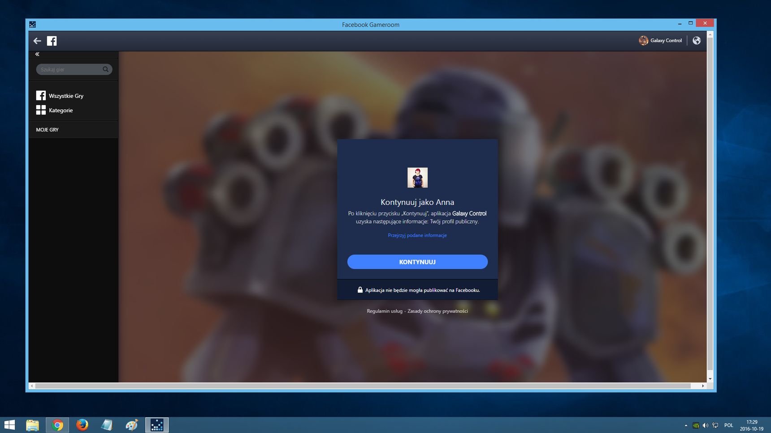Click the Galaxy Control game avatar icon
The width and height of the screenshot is (771, 433).
click(644, 40)
